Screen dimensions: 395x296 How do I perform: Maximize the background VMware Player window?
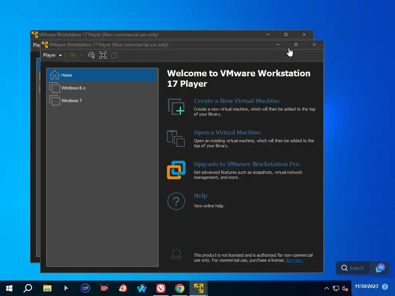tap(286, 34)
